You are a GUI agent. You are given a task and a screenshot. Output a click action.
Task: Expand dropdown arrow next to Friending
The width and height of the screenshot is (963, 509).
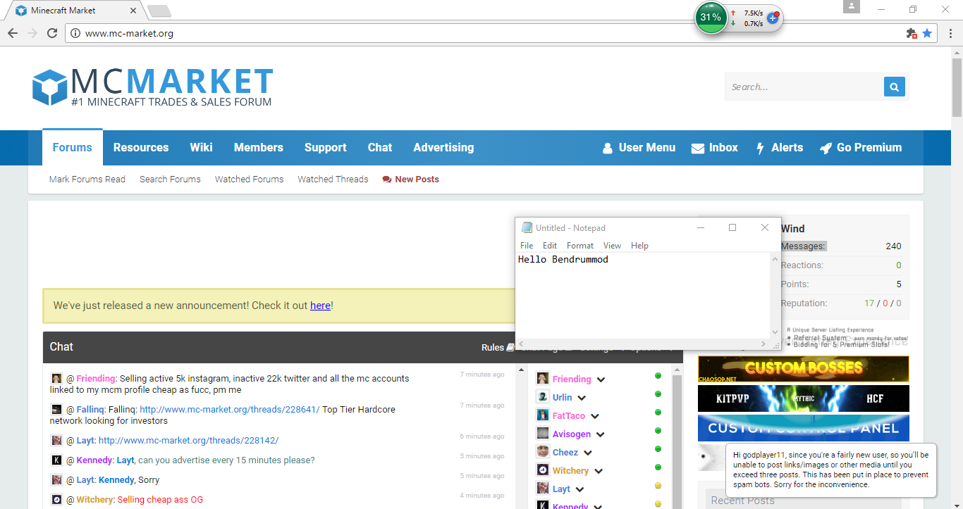(601, 379)
